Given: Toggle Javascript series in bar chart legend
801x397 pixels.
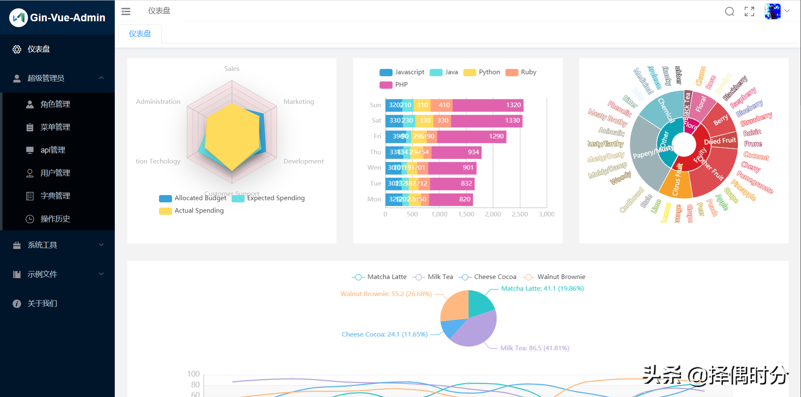Looking at the screenshot, I should click(402, 72).
